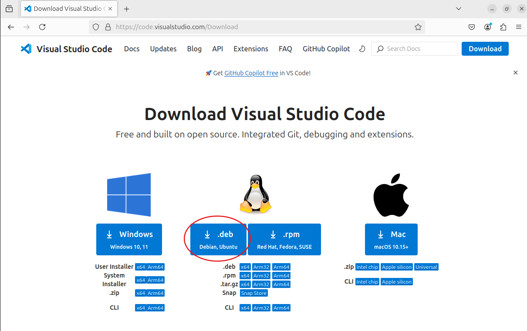Select Arm64 for Linux .rpm row
This screenshot has width=527, height=331.
[x=281, y=276]
